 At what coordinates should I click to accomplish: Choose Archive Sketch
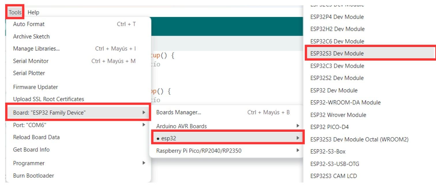[x=31, y=36]
